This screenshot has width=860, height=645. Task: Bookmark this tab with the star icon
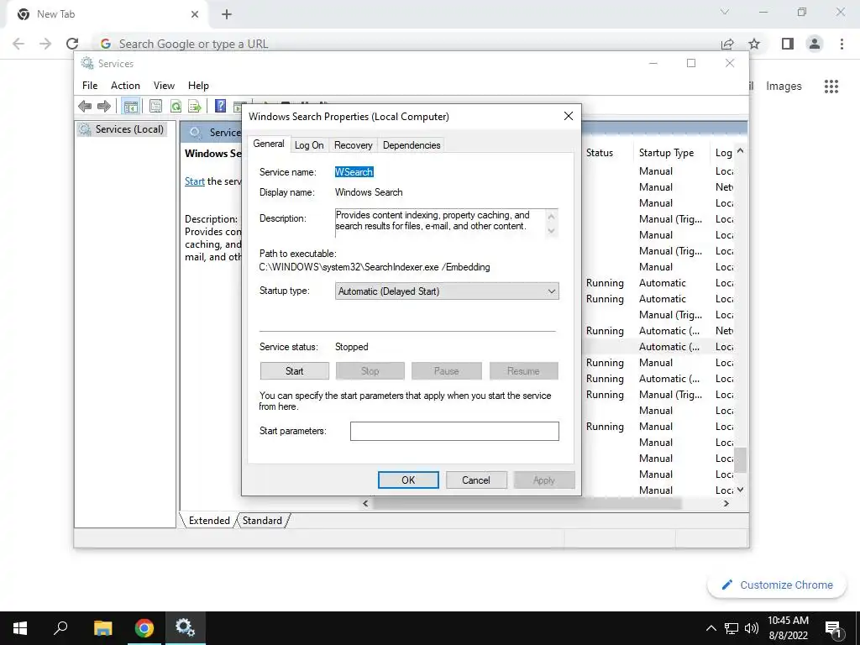tap(755, 44)
